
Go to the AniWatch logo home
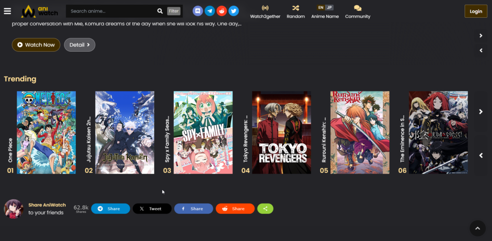(x=39, y=11)
